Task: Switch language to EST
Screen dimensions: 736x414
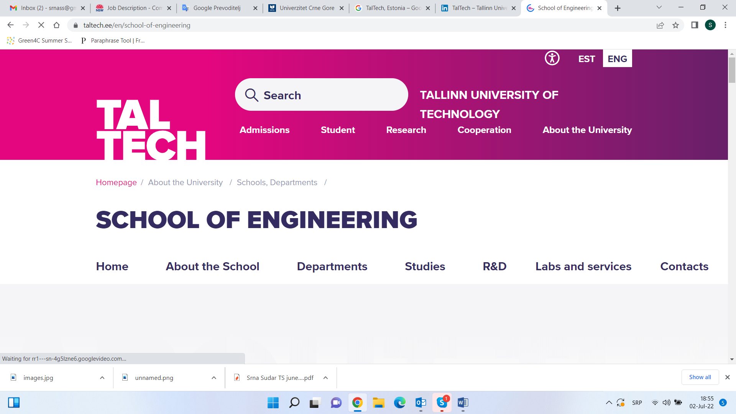Action: pyautogui.click(x=586, y=59)
